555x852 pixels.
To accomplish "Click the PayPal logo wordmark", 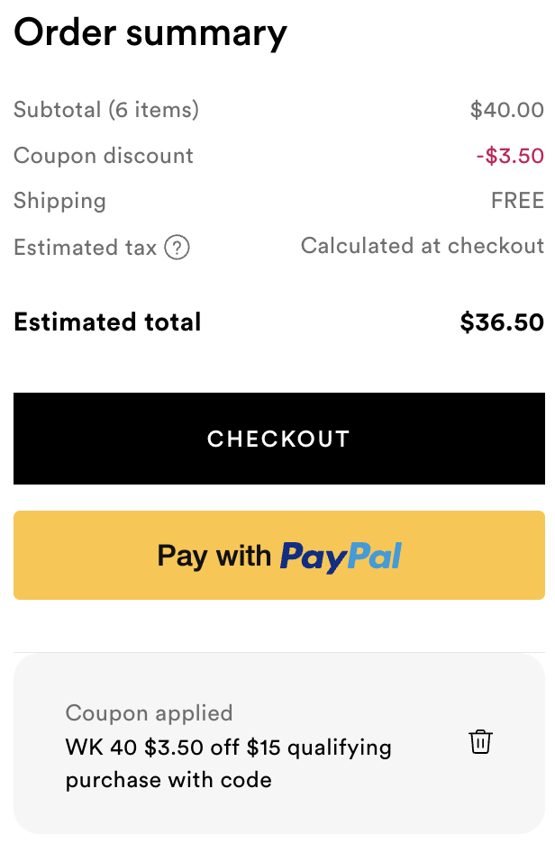I will point(341,557).
